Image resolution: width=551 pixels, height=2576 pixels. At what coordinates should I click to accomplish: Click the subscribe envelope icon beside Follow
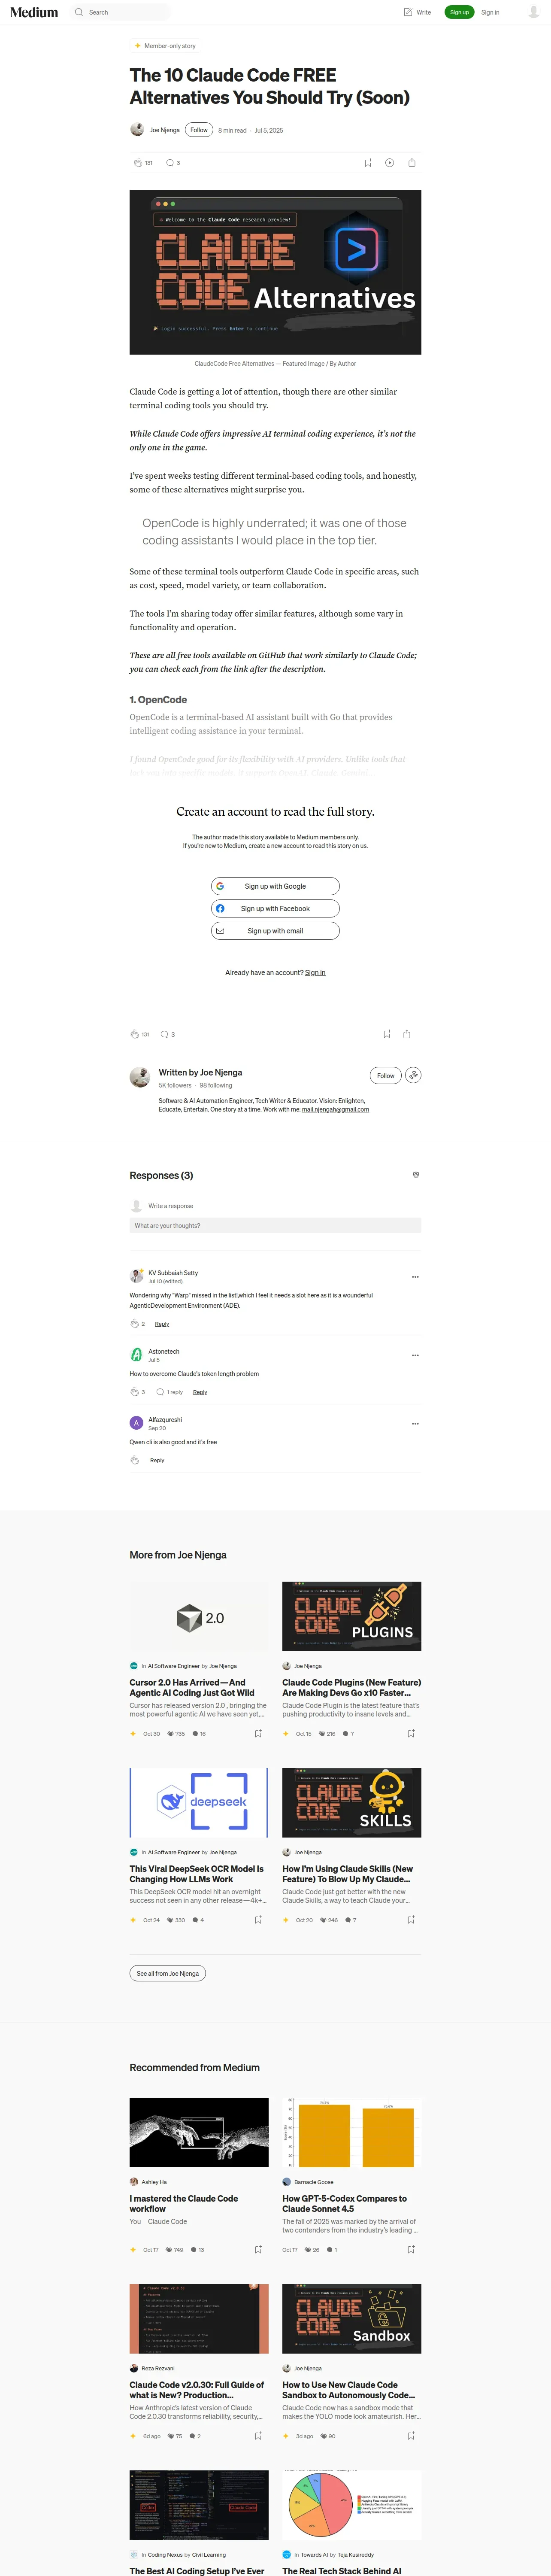413,1075
